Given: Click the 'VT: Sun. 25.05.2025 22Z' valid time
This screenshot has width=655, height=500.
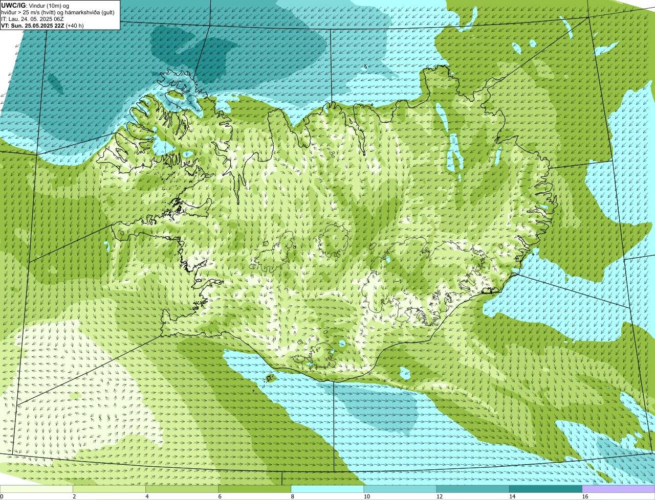Looking at the screenshot, I should 32,26.
